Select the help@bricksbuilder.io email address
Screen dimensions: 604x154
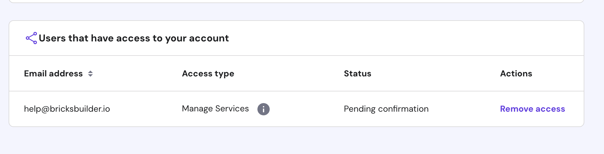click(x=67, y=109)
